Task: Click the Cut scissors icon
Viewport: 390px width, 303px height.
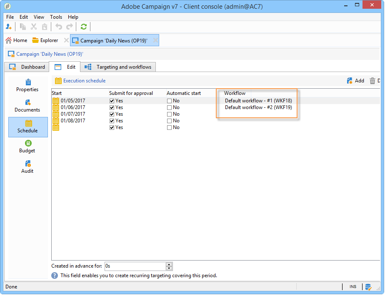Action: pos(34,27)
